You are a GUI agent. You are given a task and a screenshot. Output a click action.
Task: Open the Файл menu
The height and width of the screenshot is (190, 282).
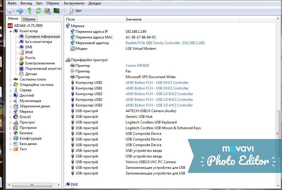12,3
